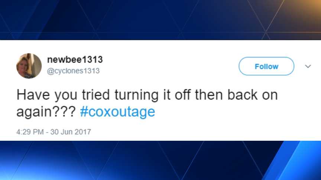The height and width of the screenshot is (180, 321).
Task: Open the tweet permalink from the date line
Action: point(53,132)
